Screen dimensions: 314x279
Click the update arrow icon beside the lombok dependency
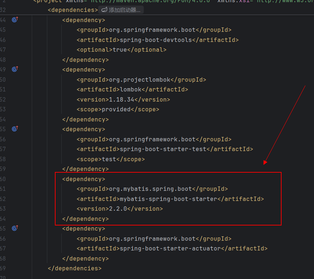pos(14,69)
